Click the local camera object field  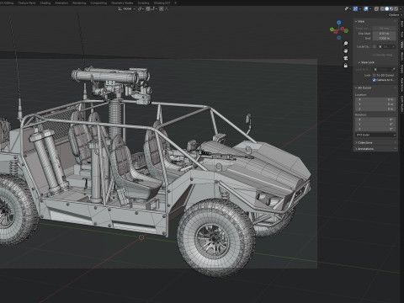pyautogui.click(x=386, y=46)
